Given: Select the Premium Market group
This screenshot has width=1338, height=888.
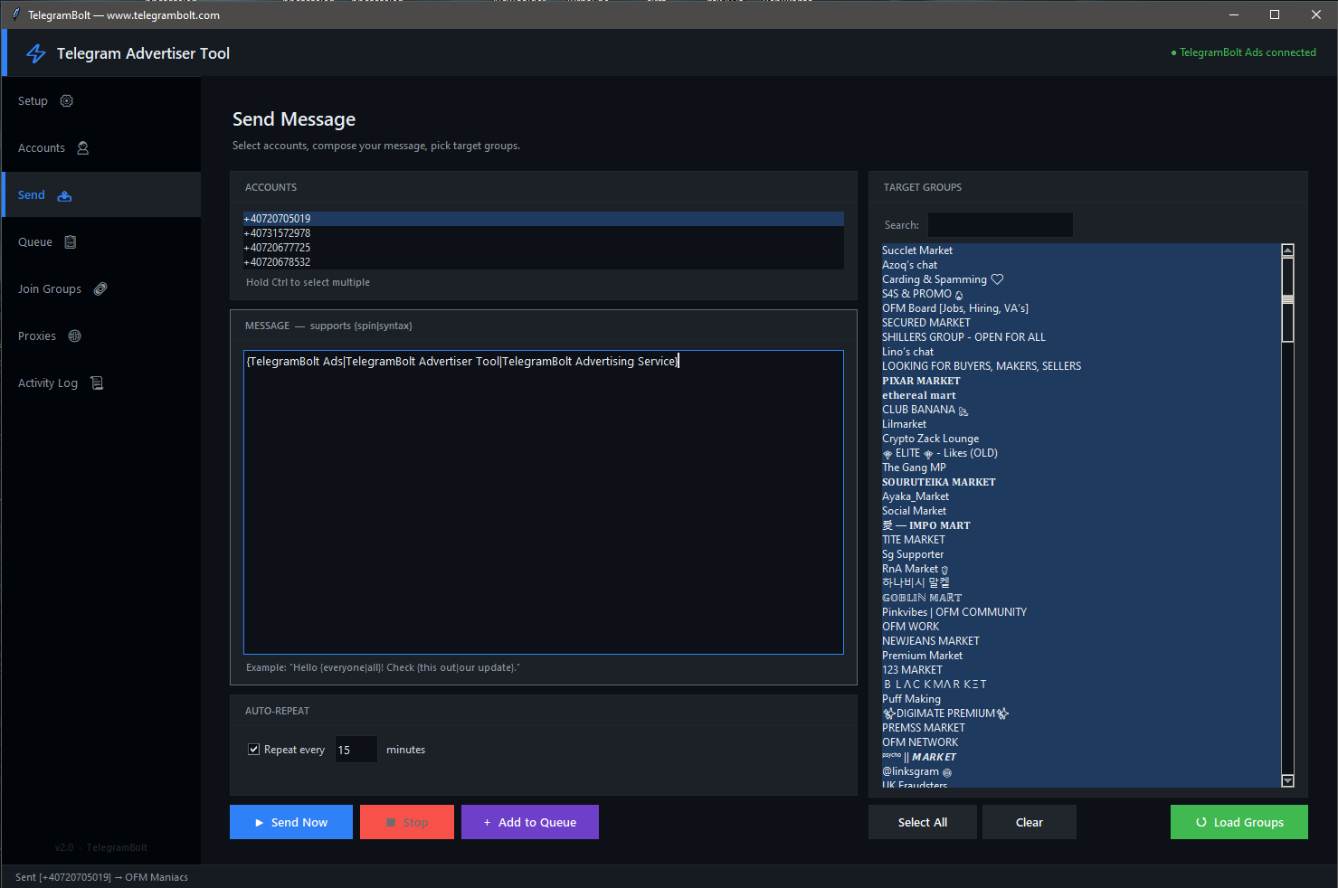Looking at the screenshot, I should (x=1081, y=656).
